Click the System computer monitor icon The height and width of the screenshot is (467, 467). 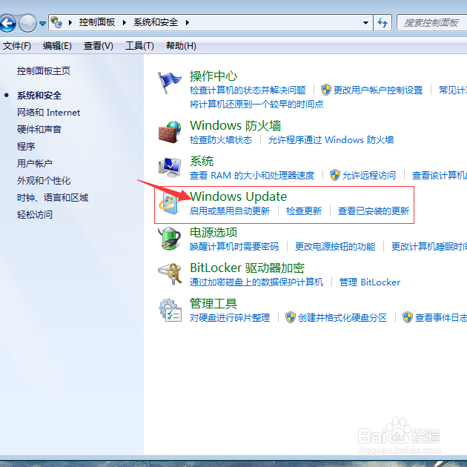coord(170,168)
